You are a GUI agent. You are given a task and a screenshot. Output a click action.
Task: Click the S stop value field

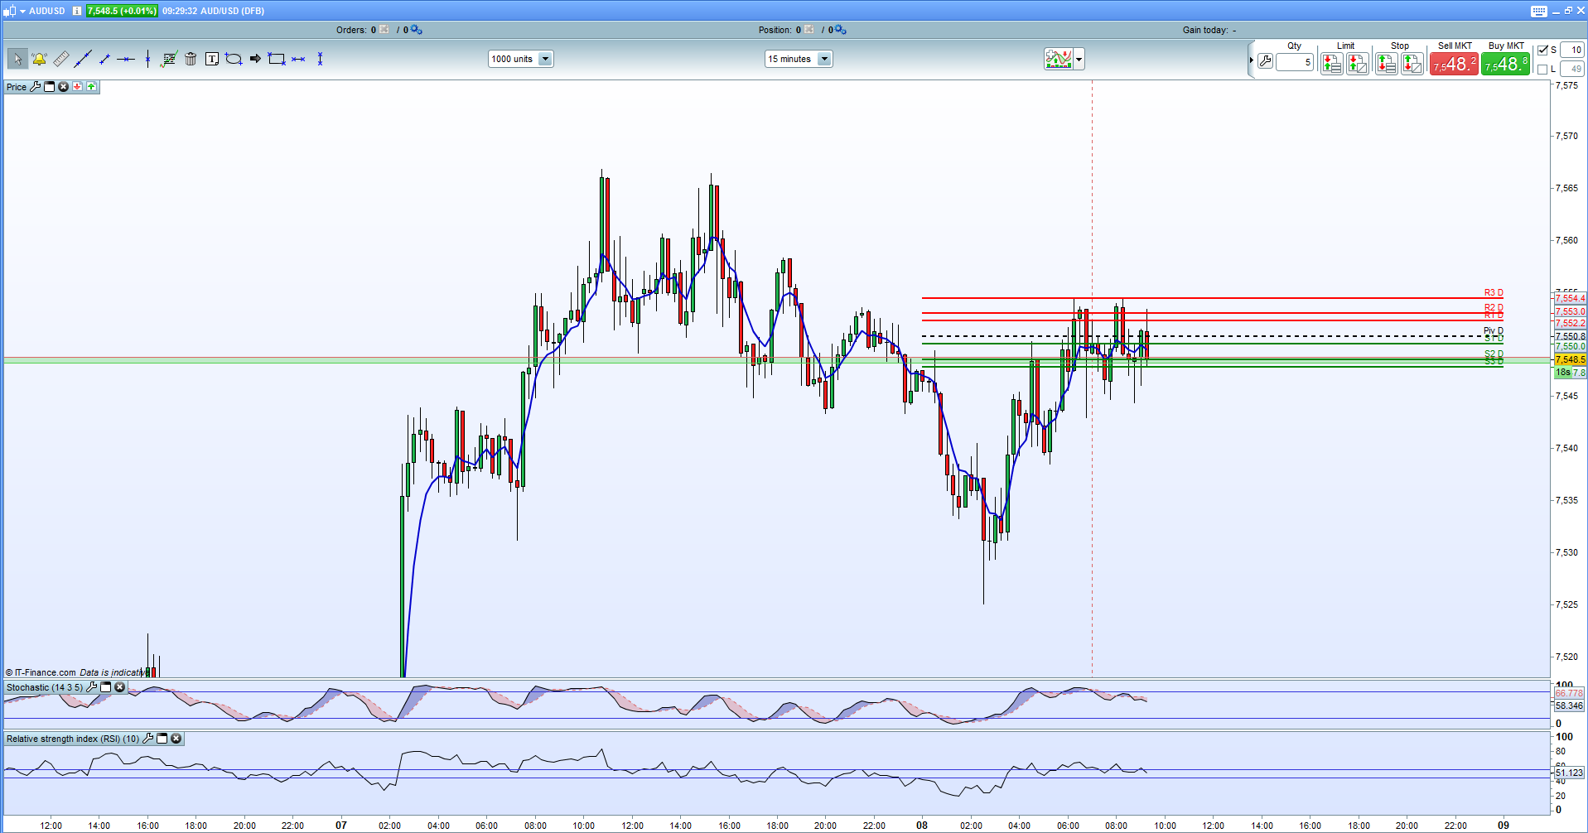[x=1572, y=51]
